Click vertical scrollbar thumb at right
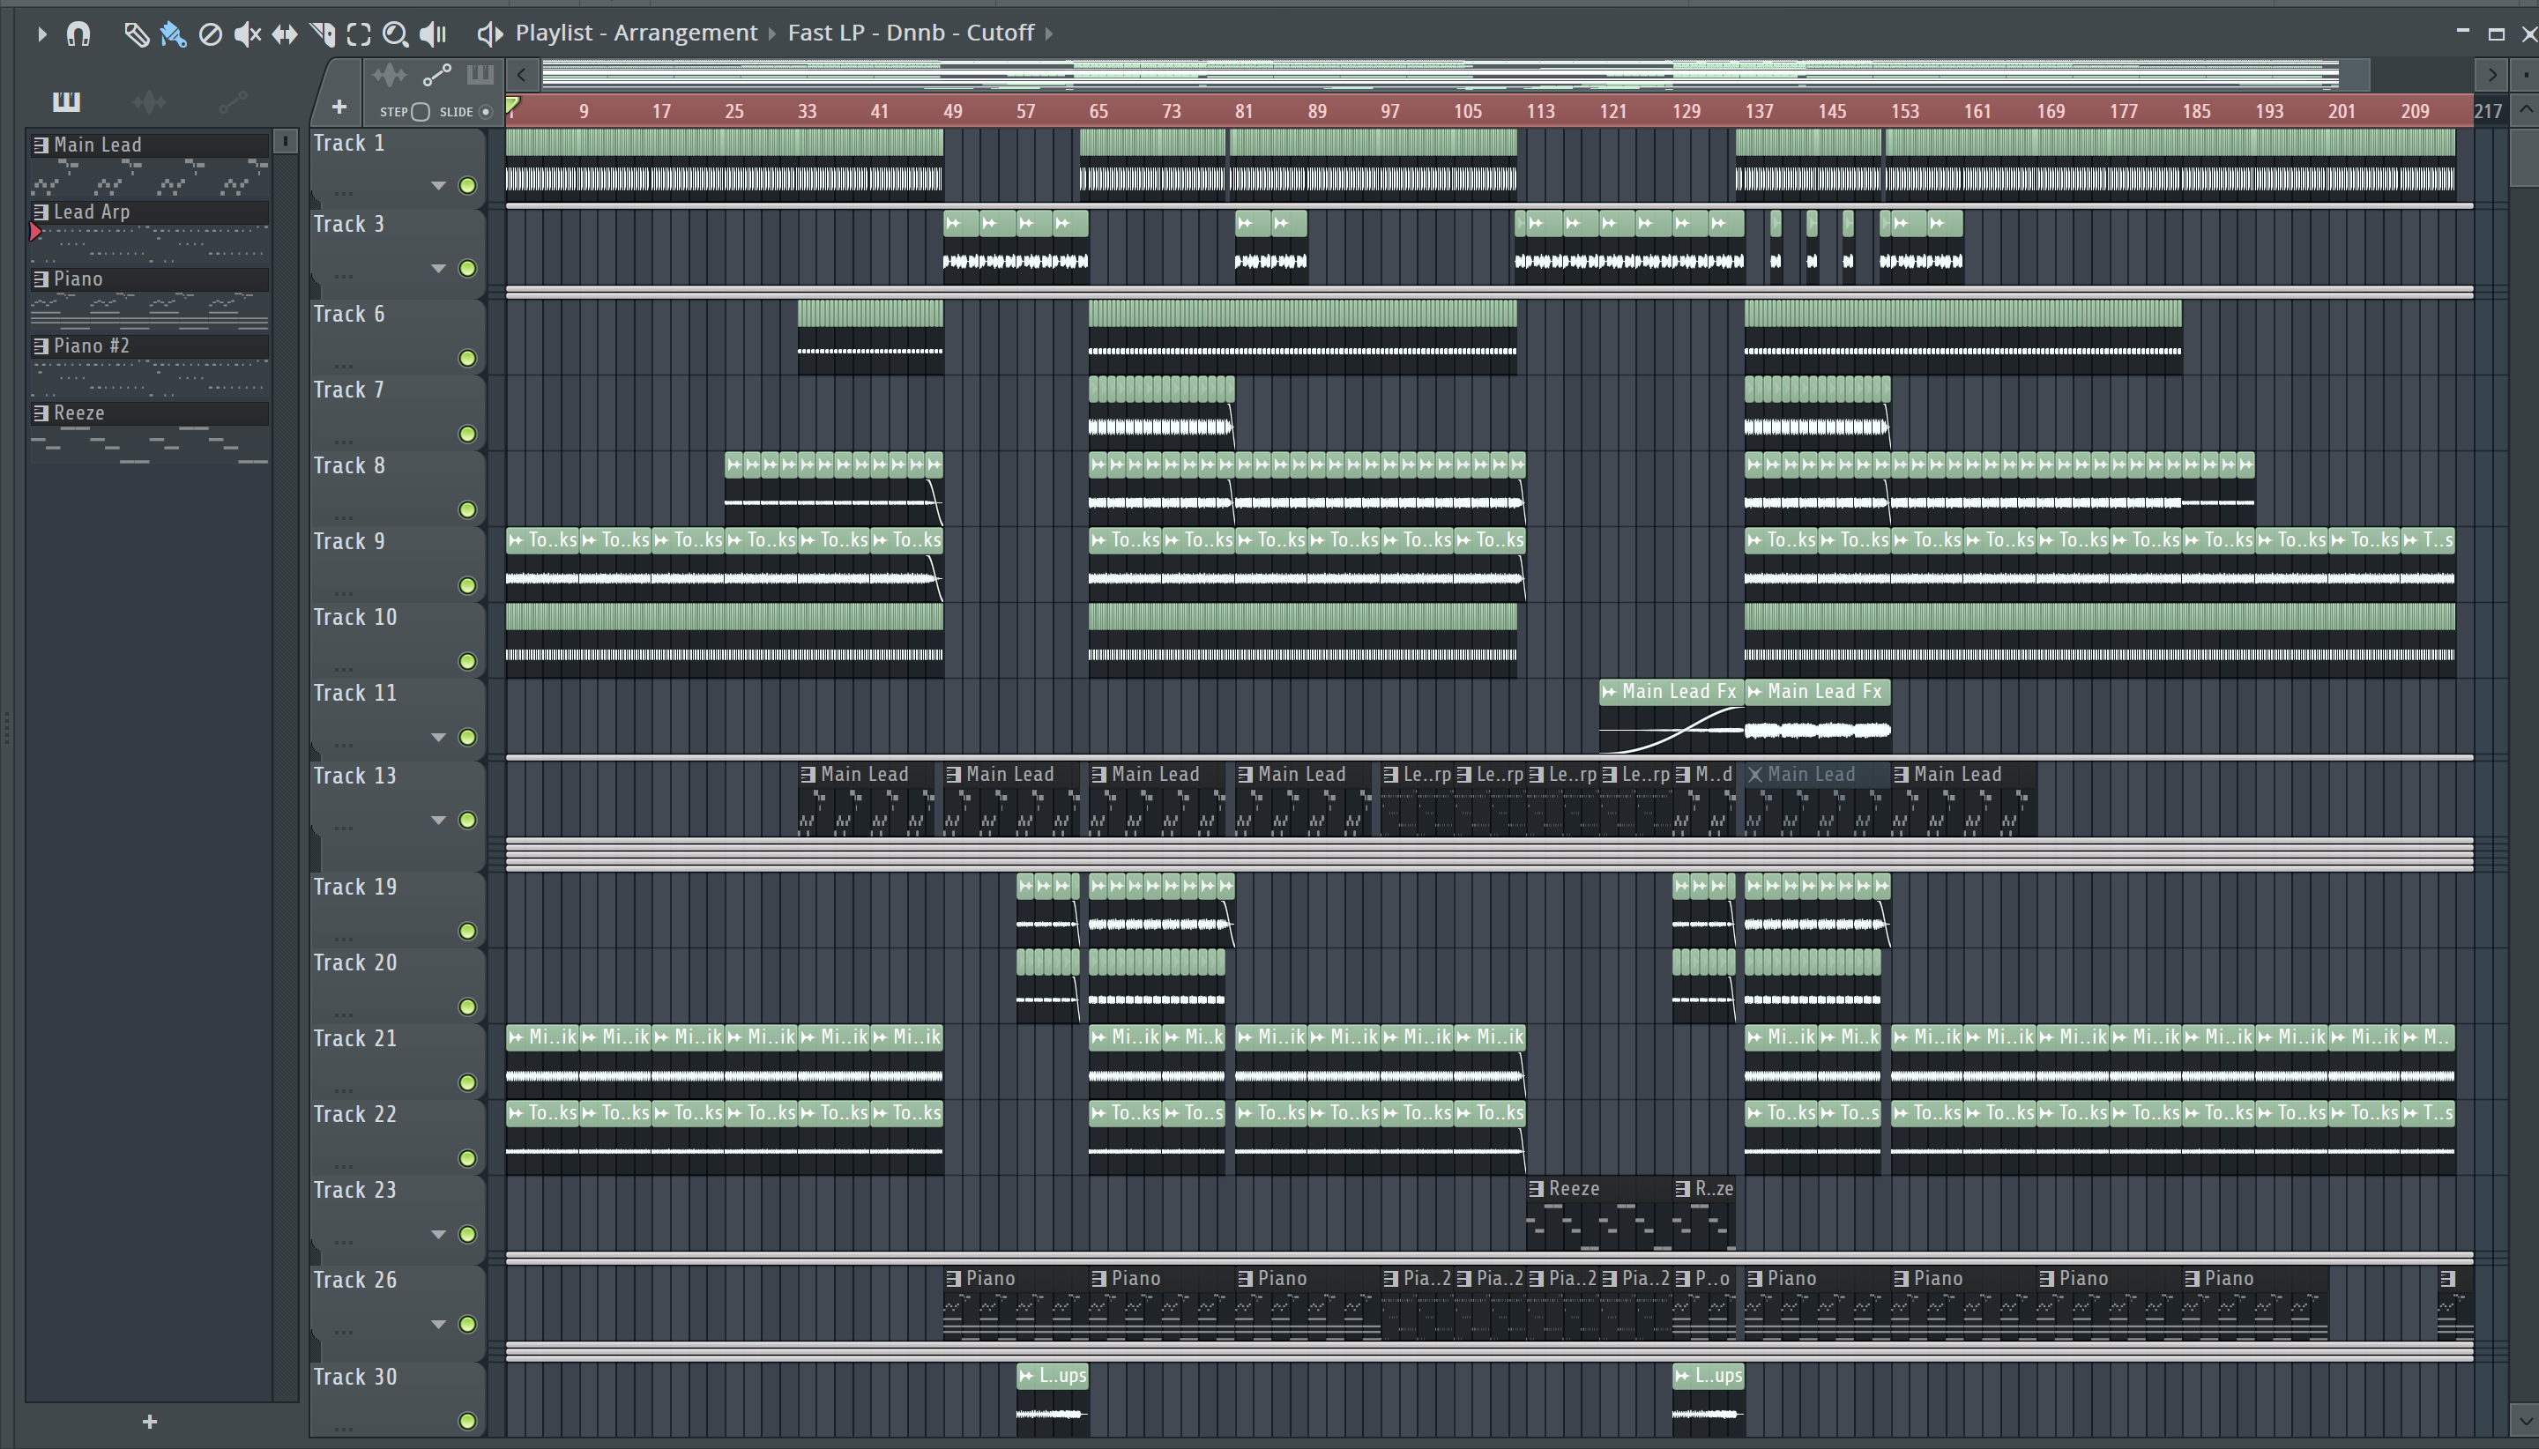The image size is (2539, 1449). pyautogui.click(x=2524, y=157)
